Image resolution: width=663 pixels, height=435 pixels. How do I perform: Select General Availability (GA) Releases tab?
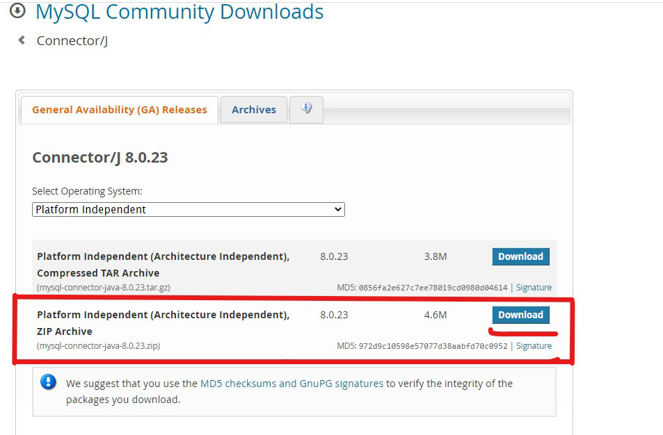(x=120, y=110)
